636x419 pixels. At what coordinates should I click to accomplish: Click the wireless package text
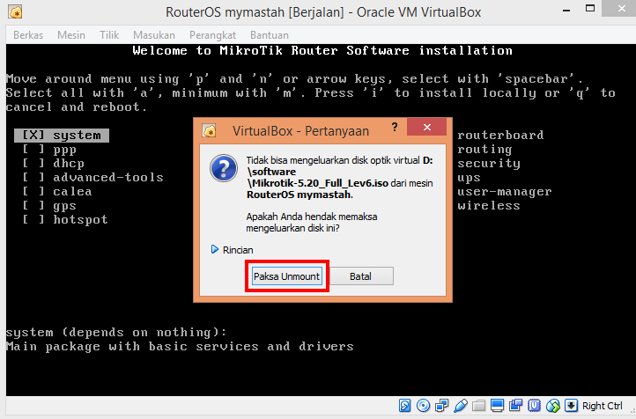489,205
